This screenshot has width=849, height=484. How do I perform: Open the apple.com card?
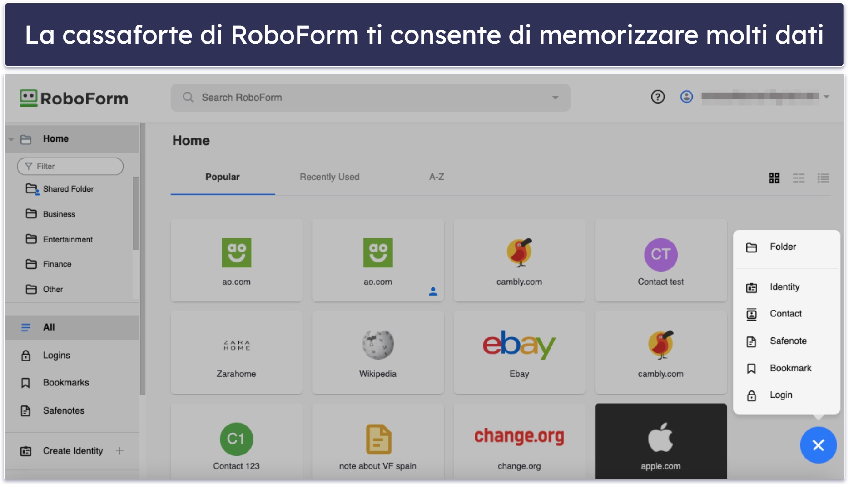[661, 441]
